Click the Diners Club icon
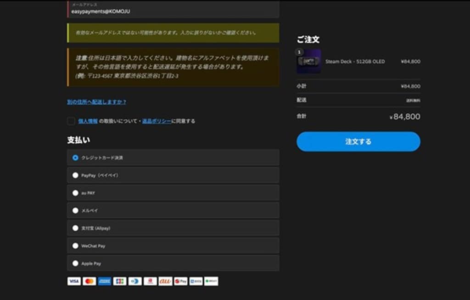Viewport: 470px width, 300px height. click(134, 281)
